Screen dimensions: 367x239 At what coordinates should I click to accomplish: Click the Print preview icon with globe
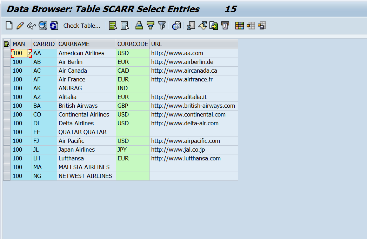point(176,25)
